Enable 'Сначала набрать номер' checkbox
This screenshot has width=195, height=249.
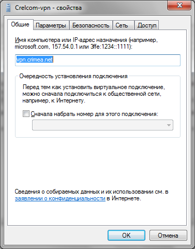26,114
